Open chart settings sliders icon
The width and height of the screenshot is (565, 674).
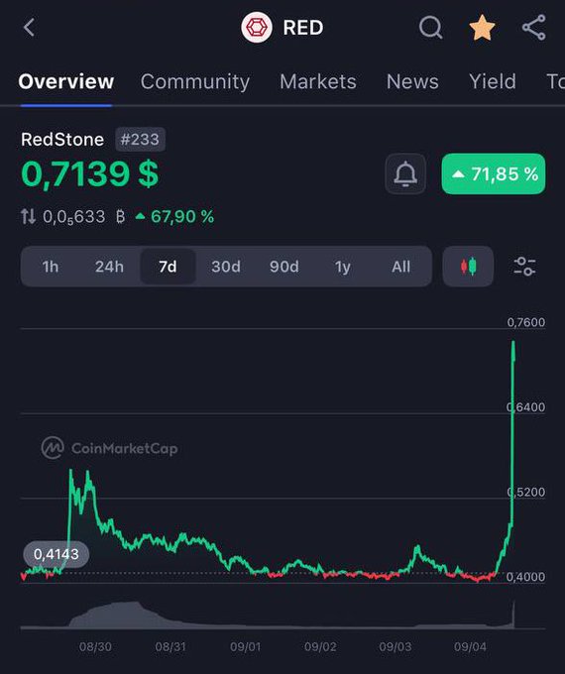pyautogui.click(x=524, y=267)
